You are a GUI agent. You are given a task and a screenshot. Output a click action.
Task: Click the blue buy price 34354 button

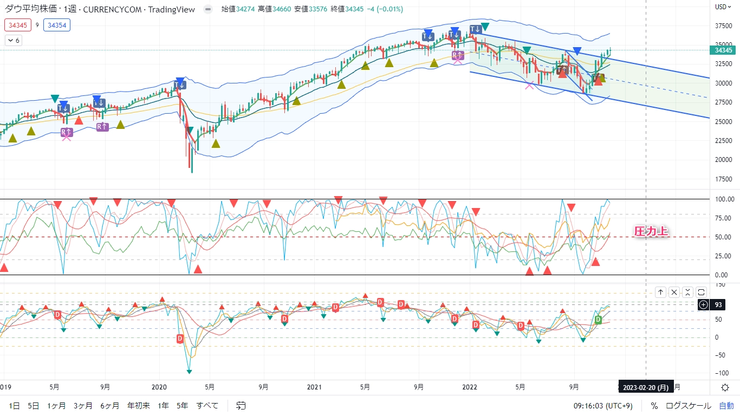(x=57, y=25)
